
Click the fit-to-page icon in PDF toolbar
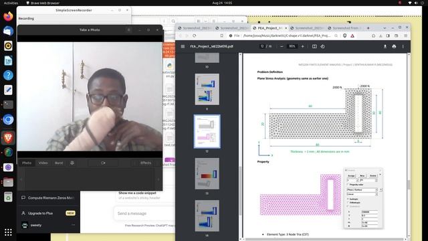314,46
